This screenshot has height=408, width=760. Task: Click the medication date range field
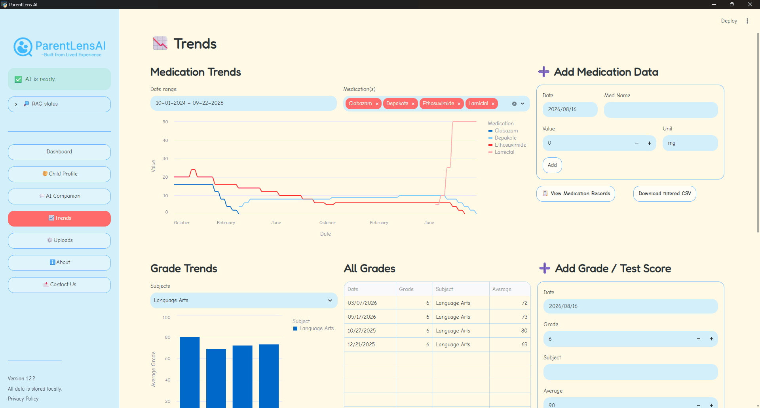(x=243, y=103)
